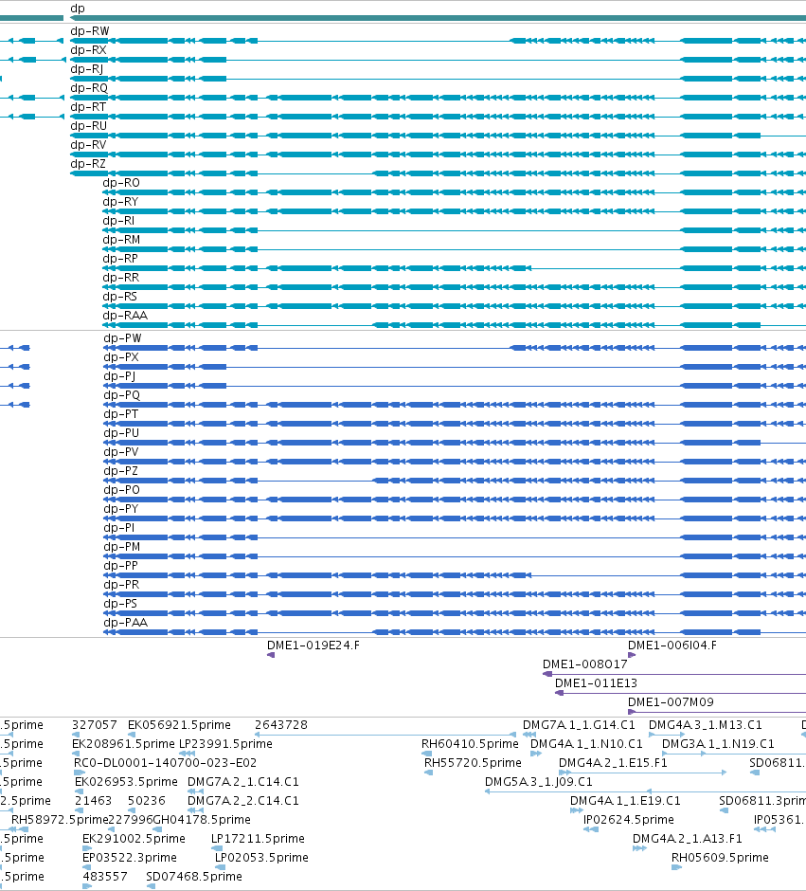Click the dp-PQ protein label
This screenshot has height=891, width=806.
click(x=122, y=395)
